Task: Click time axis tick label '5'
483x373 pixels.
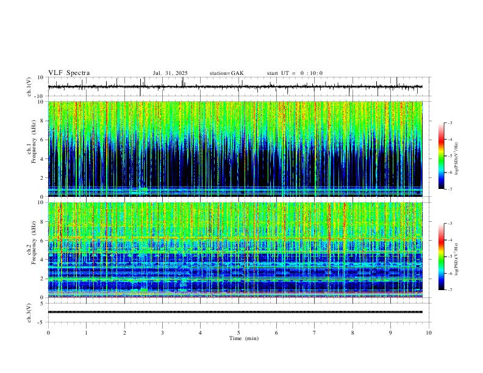Action: (x=238, y=333)
